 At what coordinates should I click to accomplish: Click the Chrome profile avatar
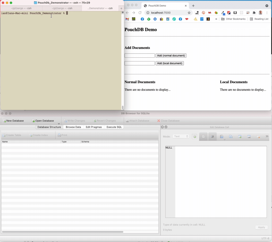(260, 13)
